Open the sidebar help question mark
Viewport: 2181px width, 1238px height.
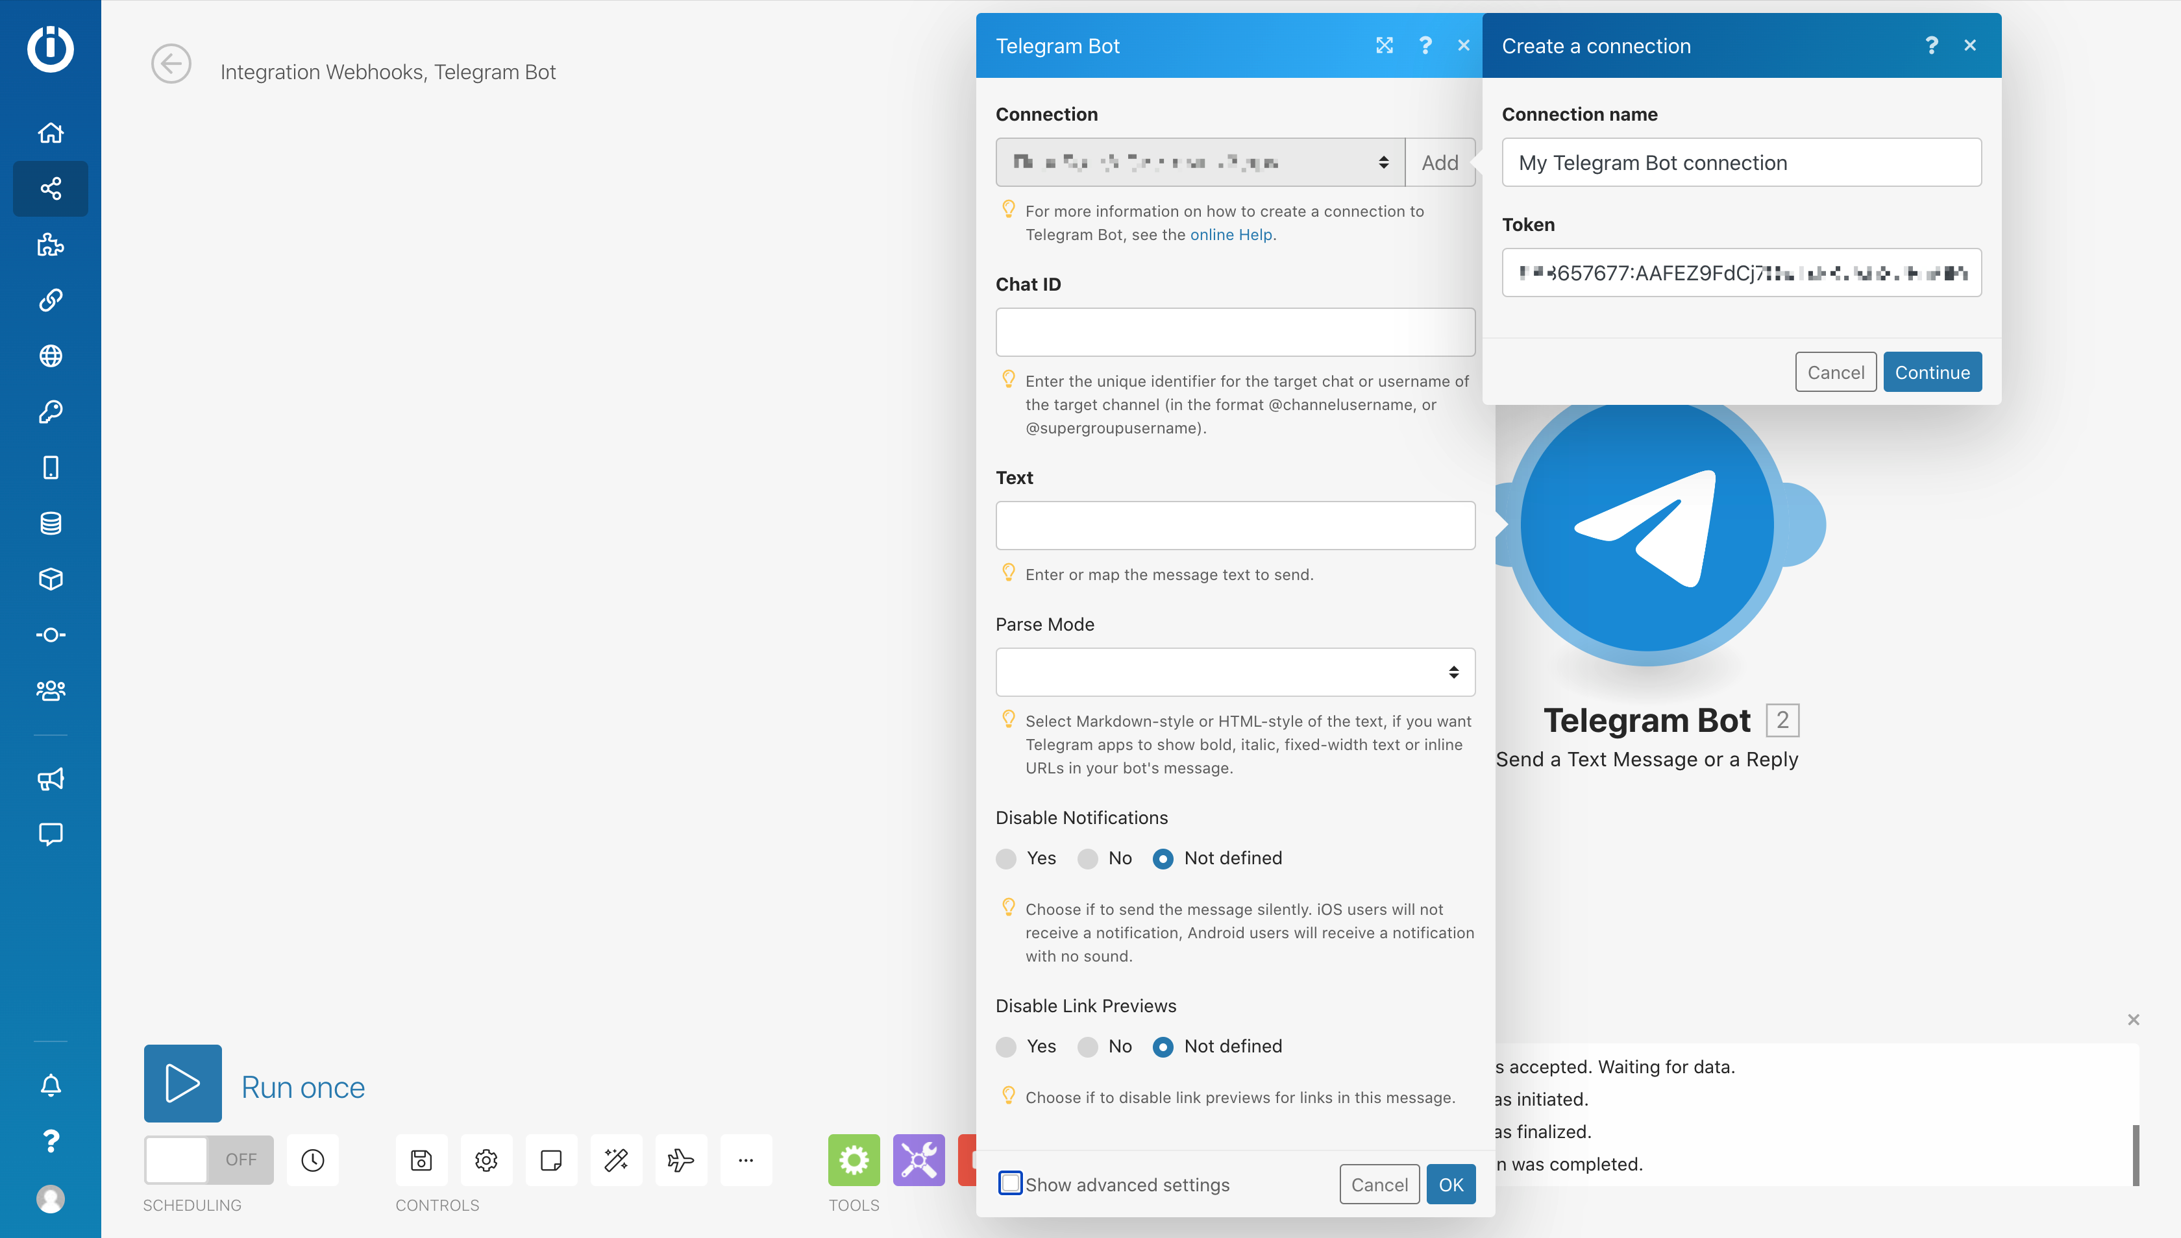point(50,1141)
